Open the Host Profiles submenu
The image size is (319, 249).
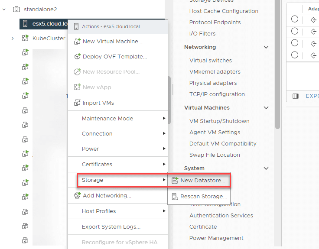click(x=99, y=211)
